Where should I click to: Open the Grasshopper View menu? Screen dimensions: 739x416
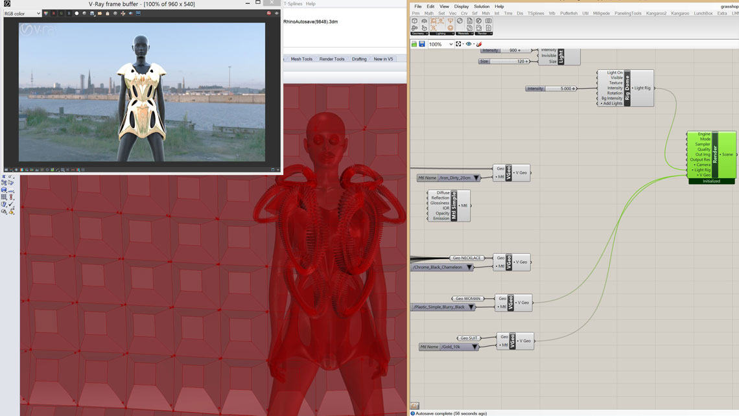point(445,6)
